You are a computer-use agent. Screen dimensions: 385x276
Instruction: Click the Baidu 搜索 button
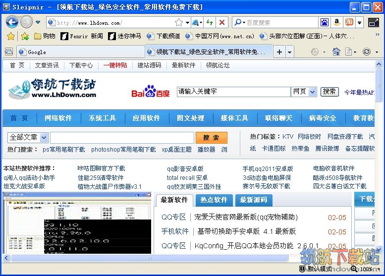click(330, 92)
